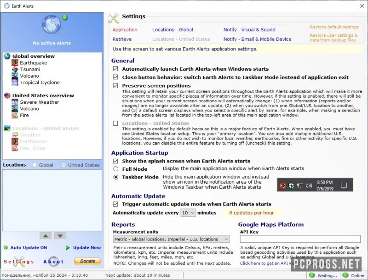Click the green Online status light
This screenshot has width=368, height=280.
(x=345, y=275)
